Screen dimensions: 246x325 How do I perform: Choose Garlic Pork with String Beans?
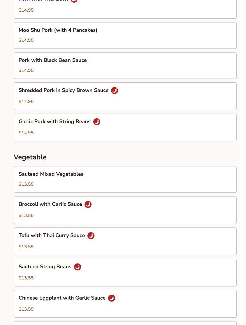coord(55,122)
